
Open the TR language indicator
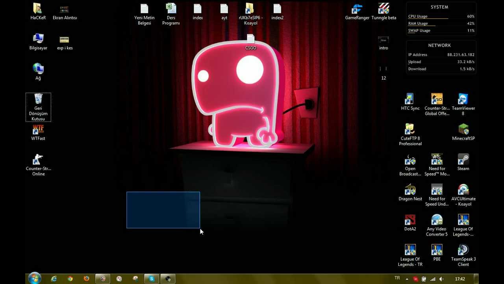(397, 278)
